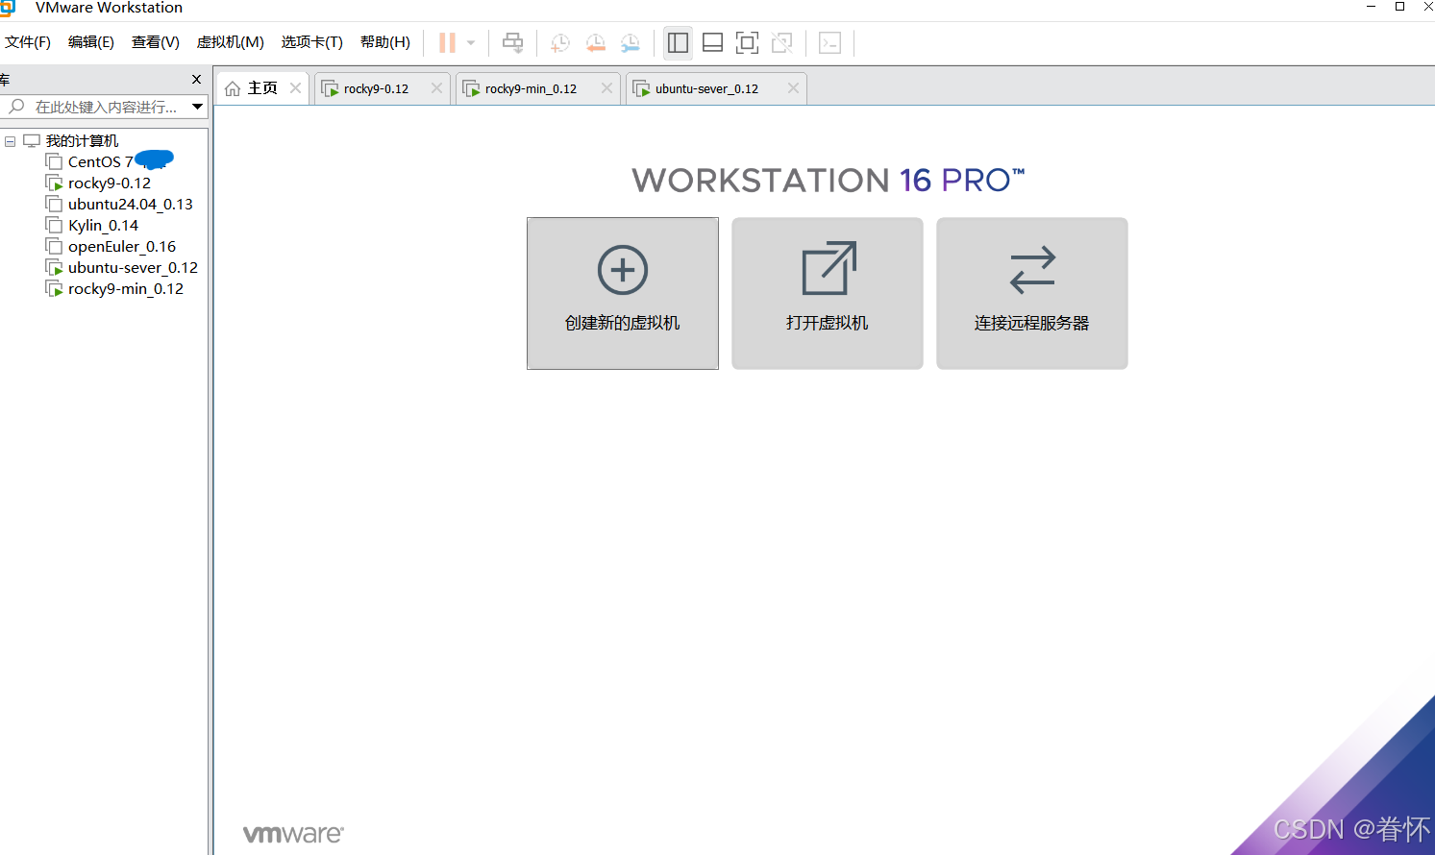Open the library search filter dropdown arrow
This screenshot has width=1435, height=855.
click(x=197, y=107)
